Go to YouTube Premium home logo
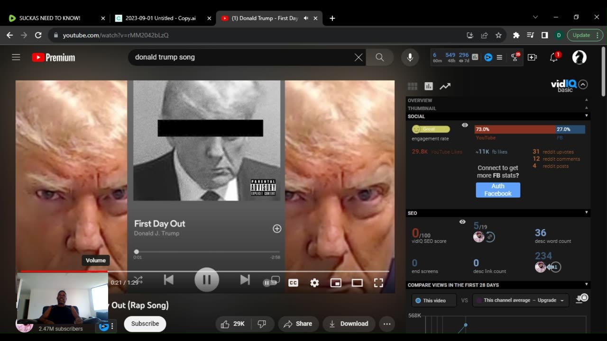The height and width of the screenshot is (341, 607). click(x=54, y=57)
